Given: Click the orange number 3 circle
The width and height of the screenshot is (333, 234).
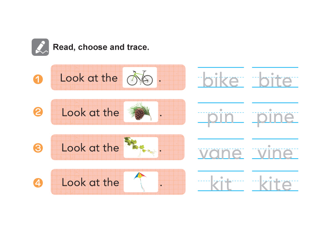Looking at the screenshot, I should pyautogui.click(x=38, y=148).
